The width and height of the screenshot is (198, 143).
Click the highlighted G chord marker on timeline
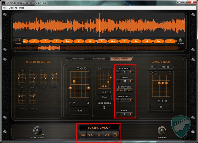click(102, 41)
